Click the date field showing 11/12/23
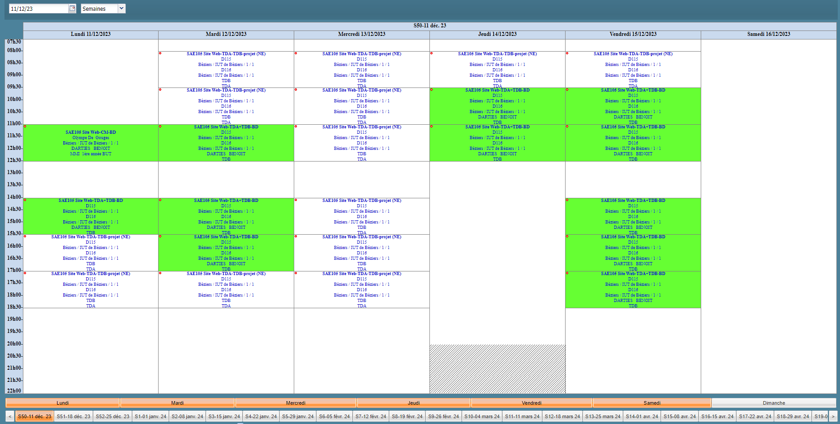The image size is (840, 424). tap(38, 9)
